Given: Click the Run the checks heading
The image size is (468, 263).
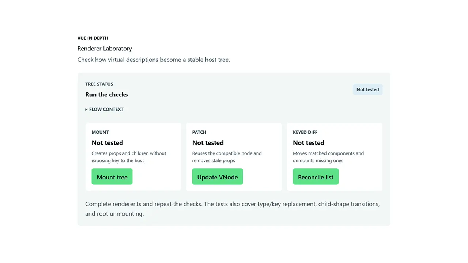Looking at the screenshot, I should pos(106,95).
